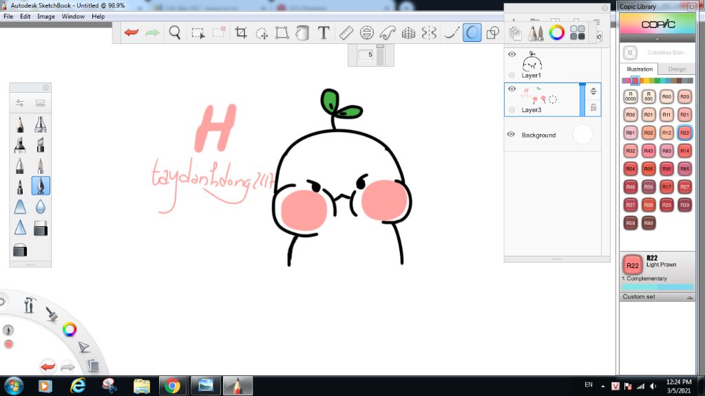Open the Copic Library swatches icon

click(x=578, y=32)
